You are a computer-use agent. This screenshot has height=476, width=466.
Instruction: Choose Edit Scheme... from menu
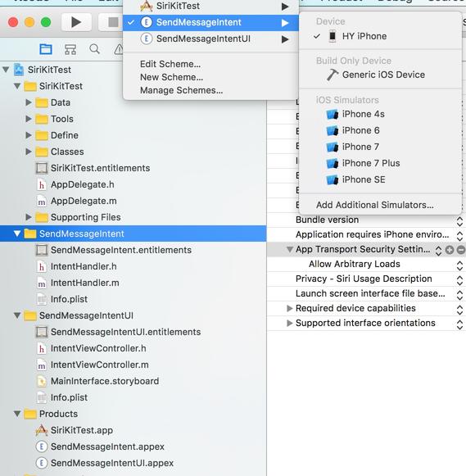[x=170, y=64]
